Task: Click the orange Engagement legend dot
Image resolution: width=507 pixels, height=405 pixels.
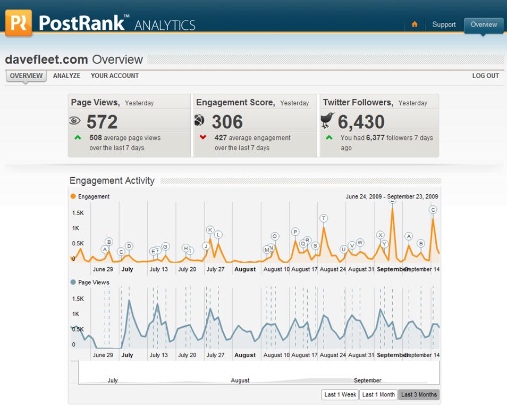Action: coord(73,196)
